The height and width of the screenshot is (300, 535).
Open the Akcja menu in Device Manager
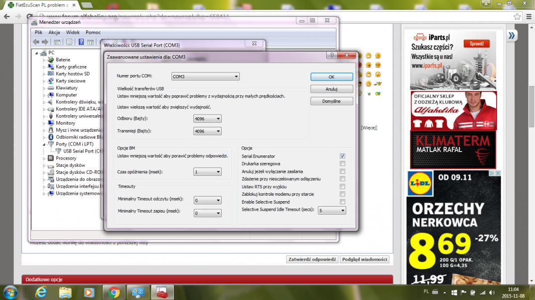coord(54,32)
